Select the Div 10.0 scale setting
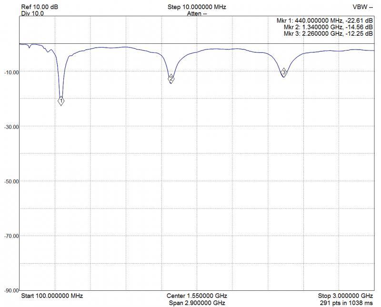 32,14
